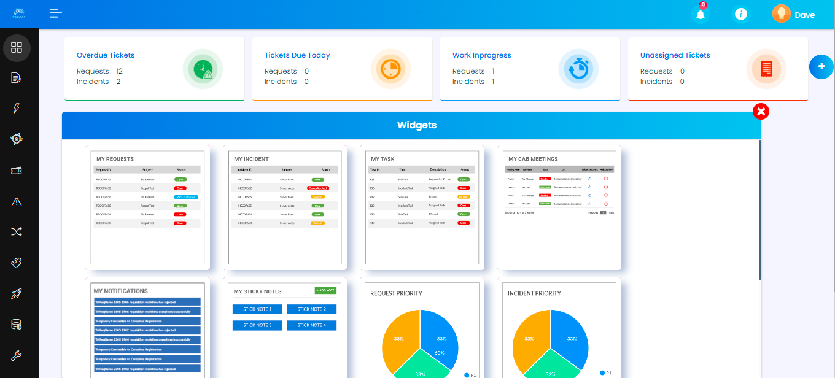Click the wrench settings sidebar icon
Screen dimensions: 835x378
click(17, 355)
